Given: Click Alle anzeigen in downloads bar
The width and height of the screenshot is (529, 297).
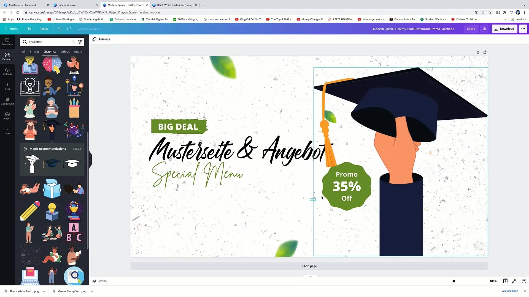Looking at the screenshot, I should [510, 291].
